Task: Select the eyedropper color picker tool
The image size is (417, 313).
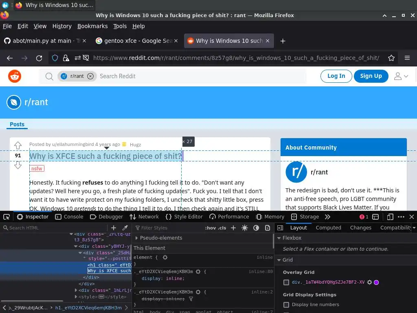Action: click(125, 228)
